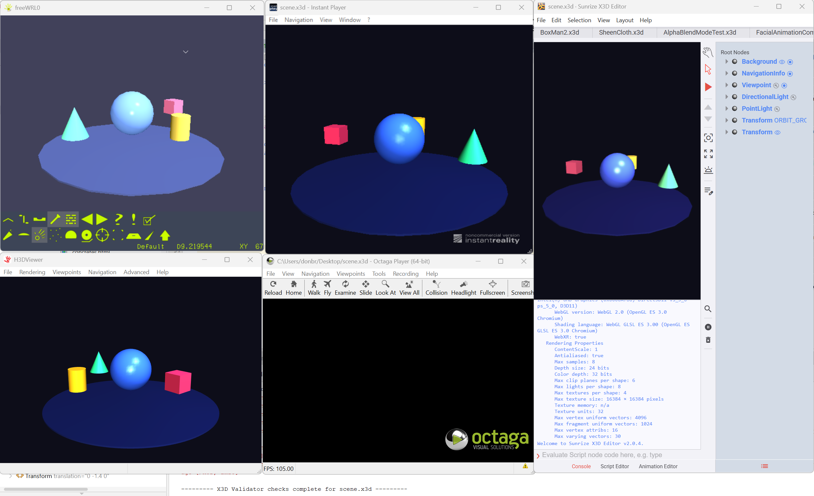
Task: Switch to the SheenCloth.x3d tab
Action: [x=621, y=32]
